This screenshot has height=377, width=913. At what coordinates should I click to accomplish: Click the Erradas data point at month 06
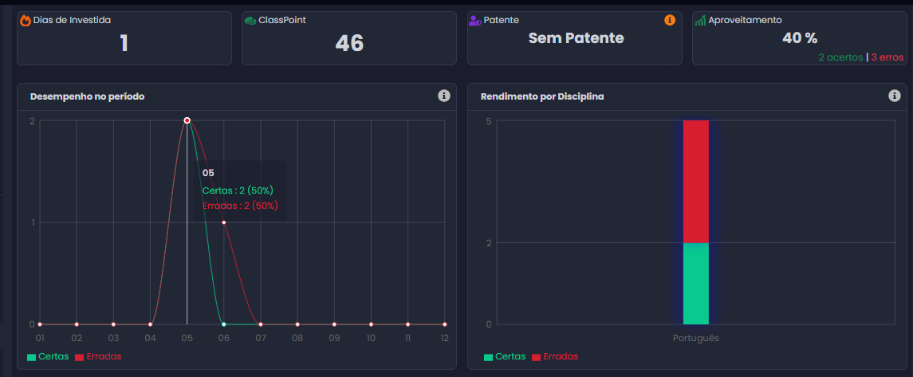click(x=223, y=222)
